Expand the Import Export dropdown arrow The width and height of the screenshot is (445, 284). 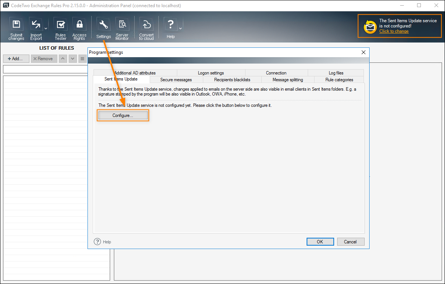click(46, 28)
